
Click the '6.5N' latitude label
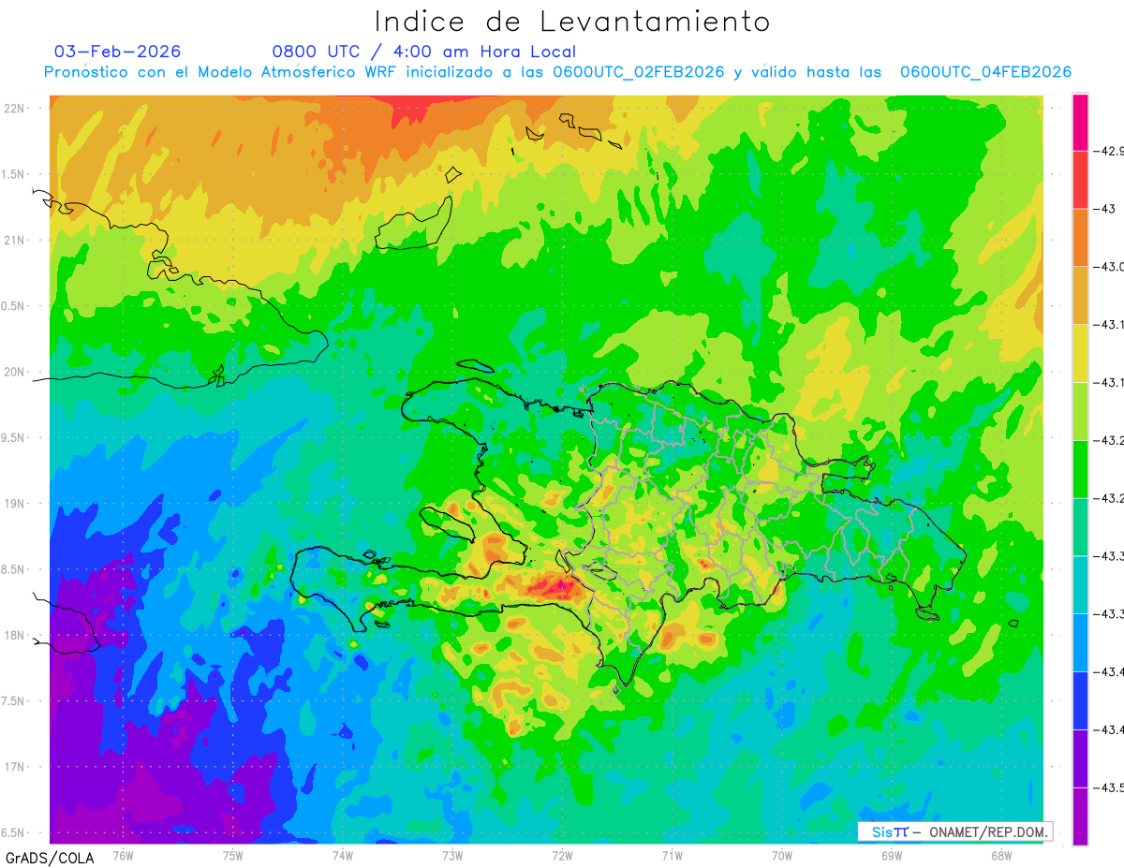coord(14,832)
